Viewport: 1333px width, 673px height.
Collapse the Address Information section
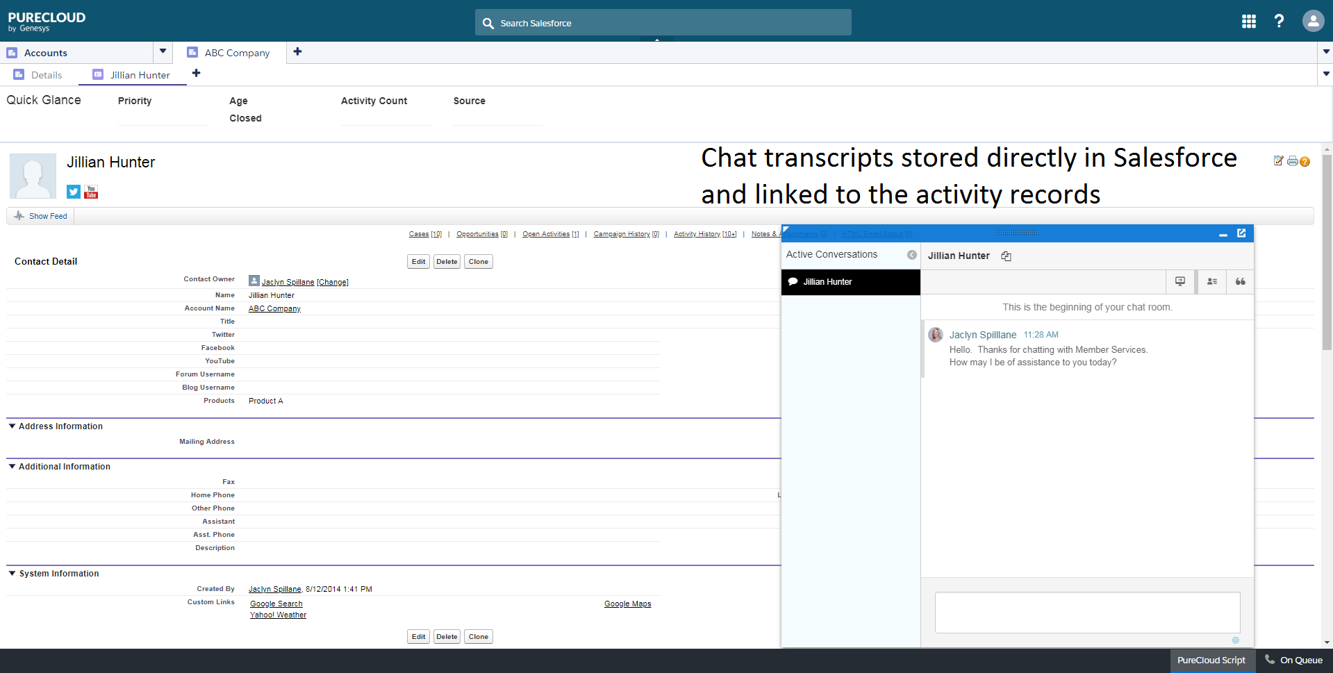pyautogui.click(x=12, y=426)
